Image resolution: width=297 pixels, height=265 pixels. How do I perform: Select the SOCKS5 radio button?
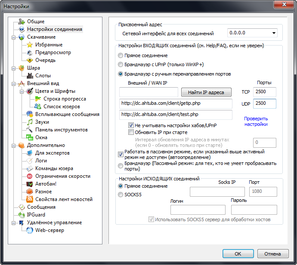(x=121, y=195)
